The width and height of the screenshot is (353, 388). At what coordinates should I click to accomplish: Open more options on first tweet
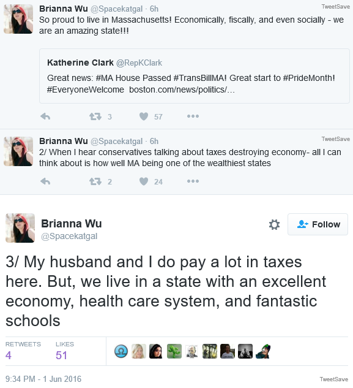[193, 116]
